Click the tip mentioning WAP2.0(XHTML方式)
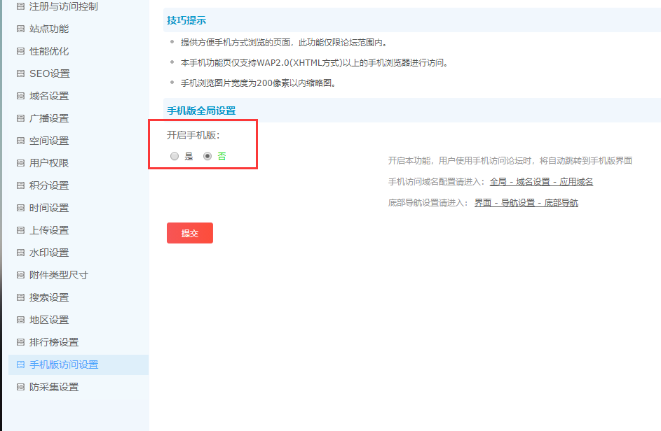 (x=314, y=63)
